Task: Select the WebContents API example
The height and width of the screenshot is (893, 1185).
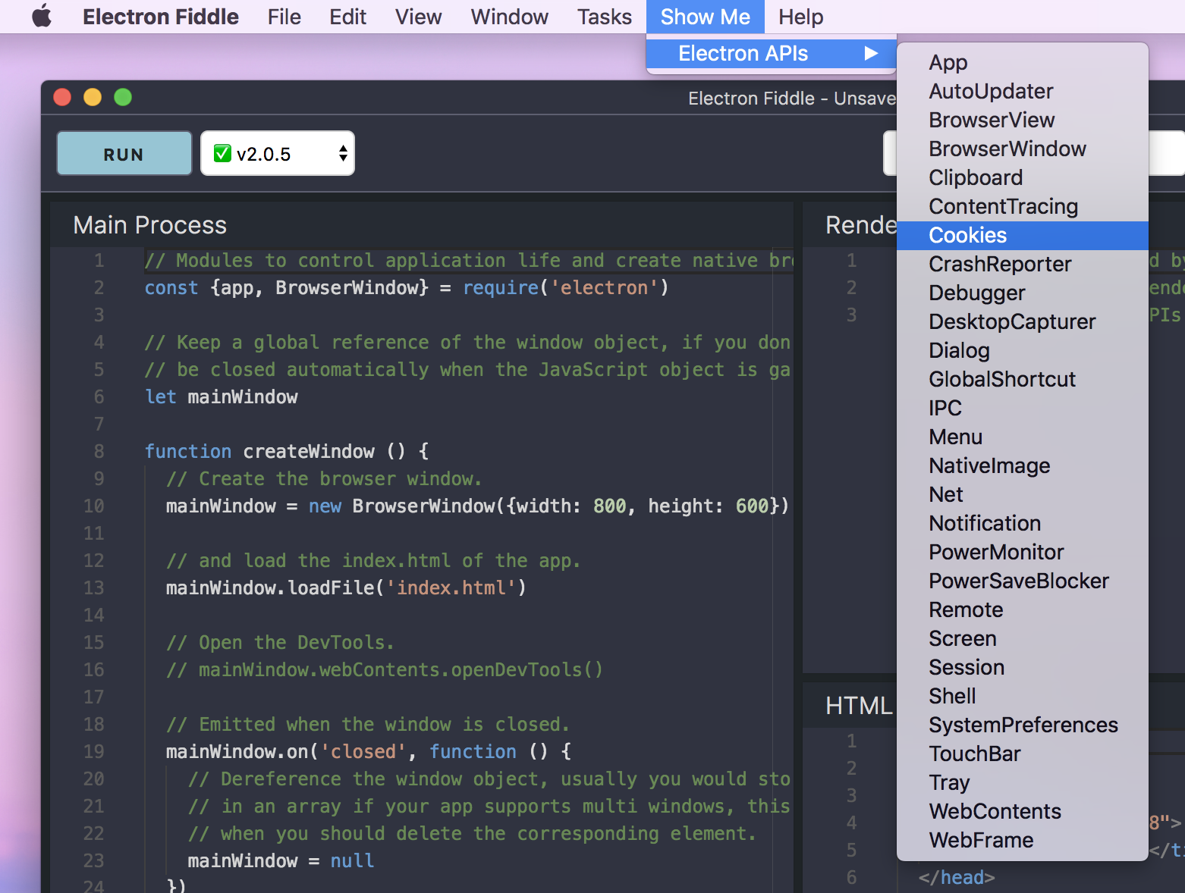Action: tap(995, 811)
